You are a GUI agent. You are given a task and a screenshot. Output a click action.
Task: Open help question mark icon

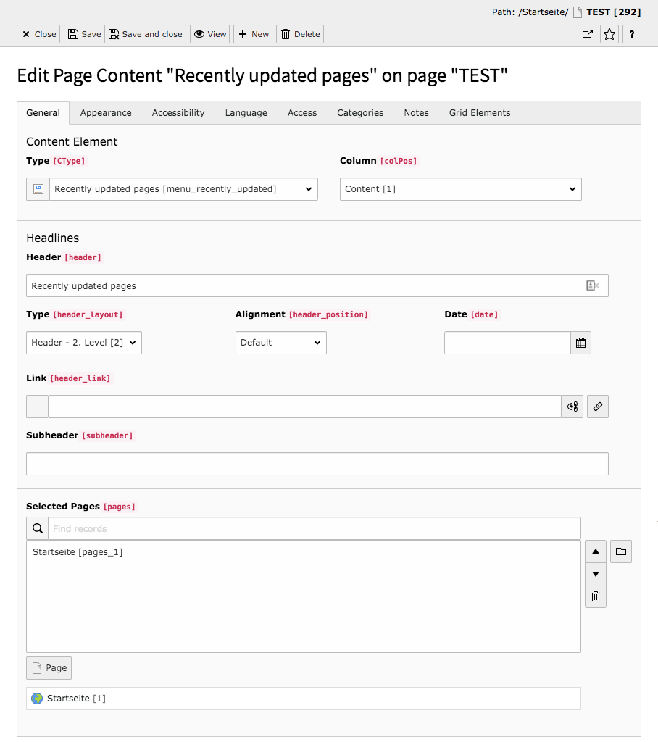tap(632, 34)
